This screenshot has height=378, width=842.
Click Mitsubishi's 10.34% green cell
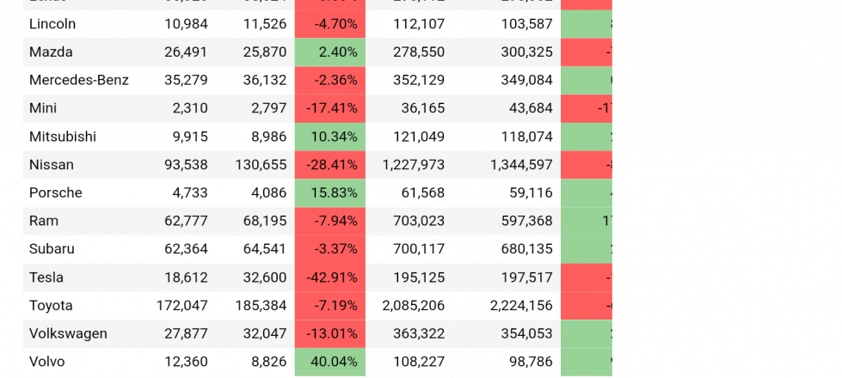click(x=329, y=137)
